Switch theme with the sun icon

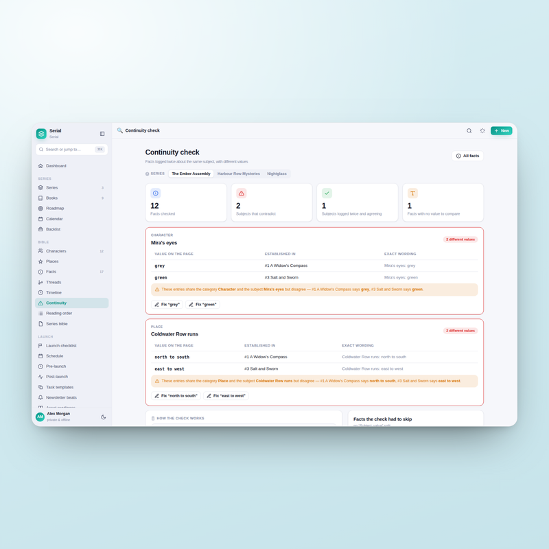[482, 130]
